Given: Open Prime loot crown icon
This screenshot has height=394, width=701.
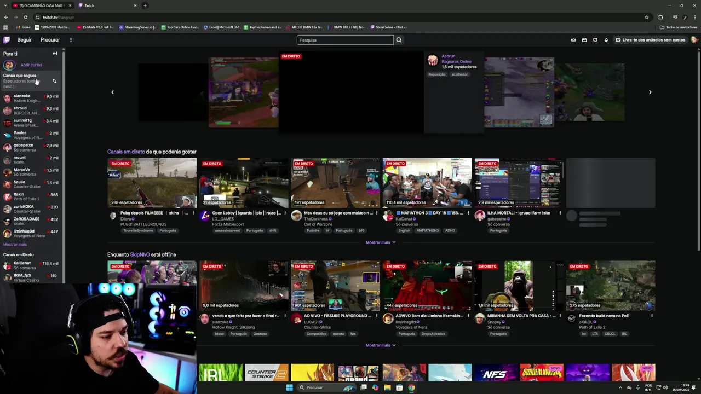Looking at the screenshot, I should 573,40.
